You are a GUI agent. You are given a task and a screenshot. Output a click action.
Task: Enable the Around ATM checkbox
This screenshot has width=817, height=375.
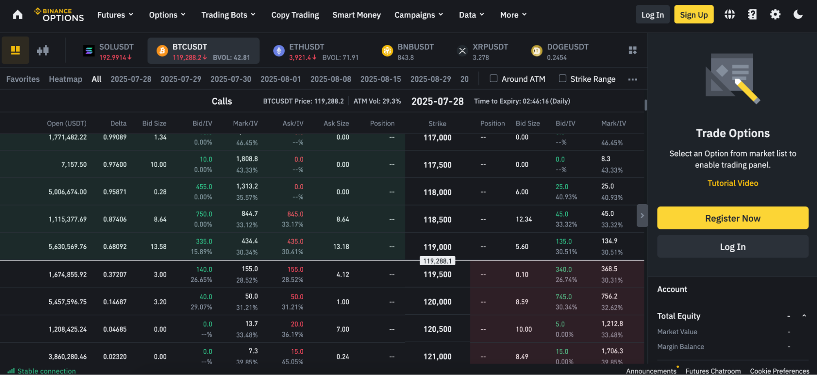click(493, 78)
